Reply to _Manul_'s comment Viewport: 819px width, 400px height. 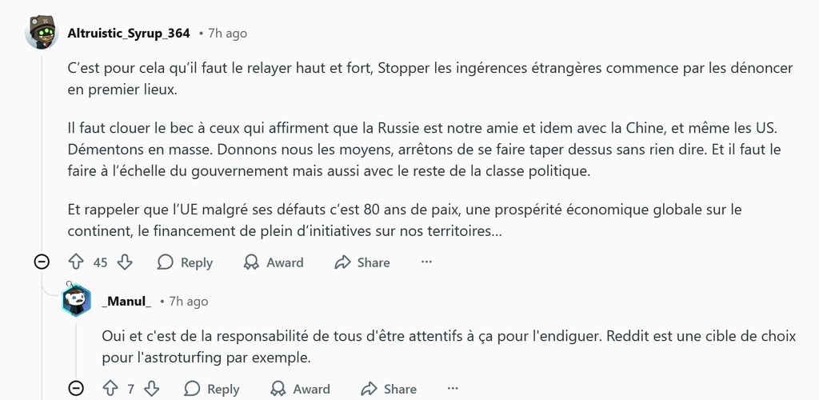211,389
